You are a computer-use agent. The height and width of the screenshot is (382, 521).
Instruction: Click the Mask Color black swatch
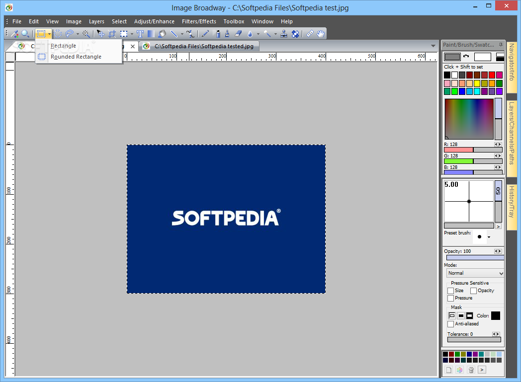(496, 315)
